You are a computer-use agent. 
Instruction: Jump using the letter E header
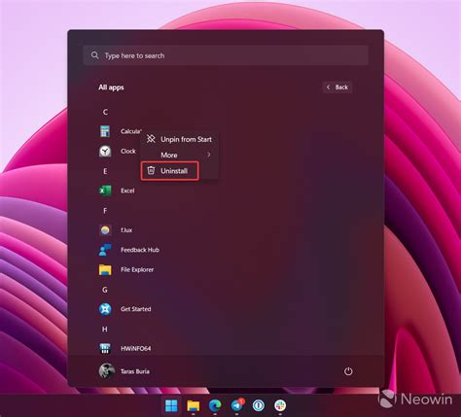[x=105, y=171]
